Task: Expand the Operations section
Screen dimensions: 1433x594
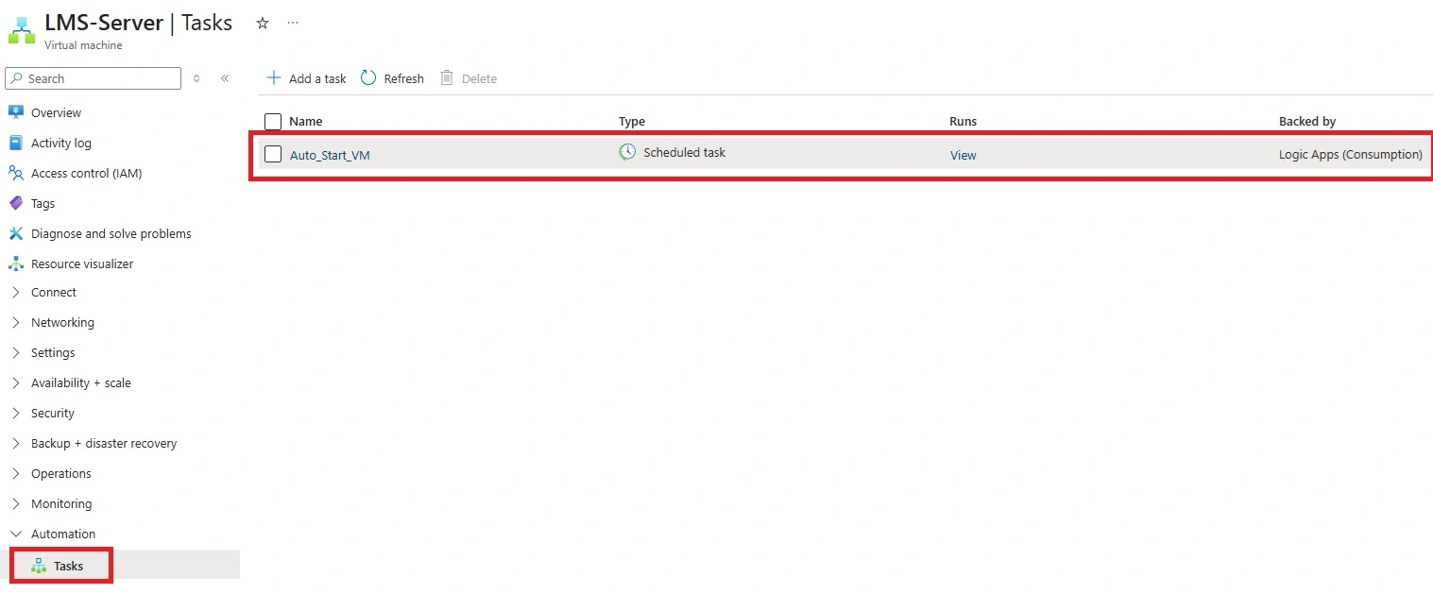Action: (16, 473)
